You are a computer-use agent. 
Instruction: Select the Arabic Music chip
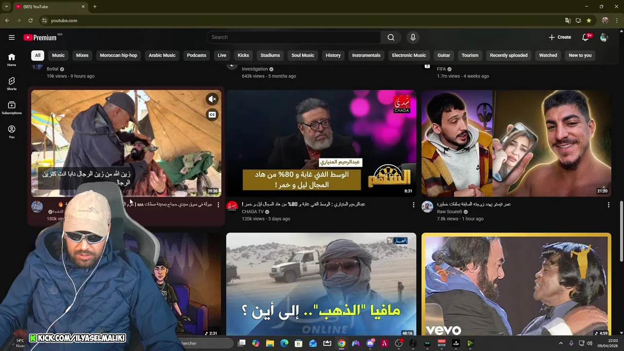point(162,55)
